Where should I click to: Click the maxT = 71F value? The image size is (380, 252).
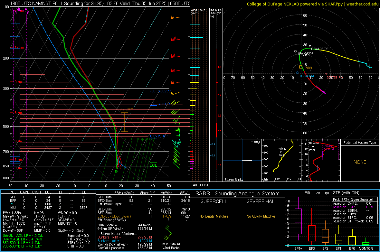coord(43,223)
